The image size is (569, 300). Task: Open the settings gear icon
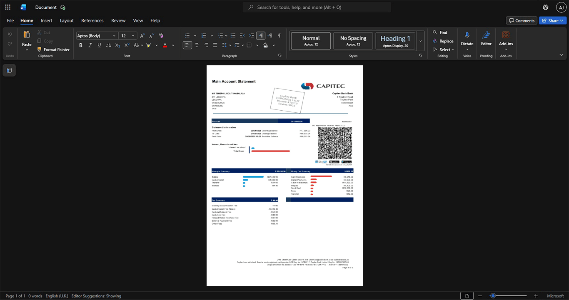tap(546, 7)
